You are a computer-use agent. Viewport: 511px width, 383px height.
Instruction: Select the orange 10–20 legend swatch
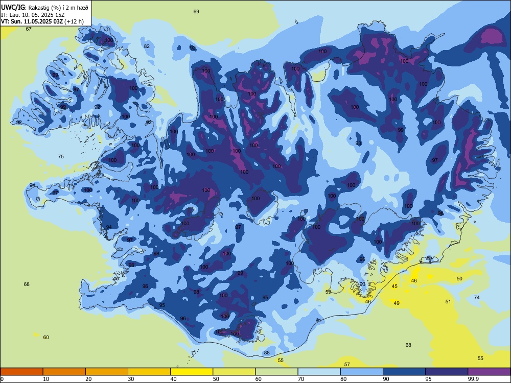point(64,372)
